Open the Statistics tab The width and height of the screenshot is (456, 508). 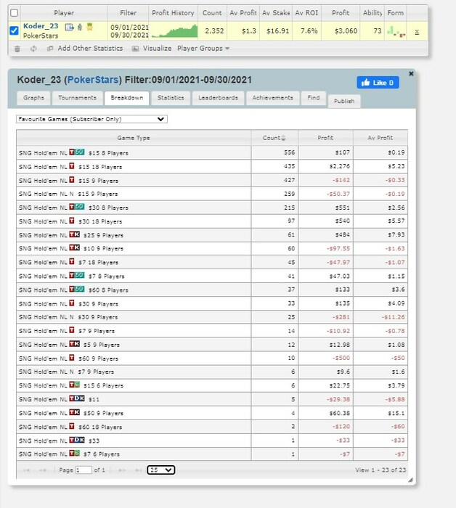pyautogui.click(x=171, y=98)
